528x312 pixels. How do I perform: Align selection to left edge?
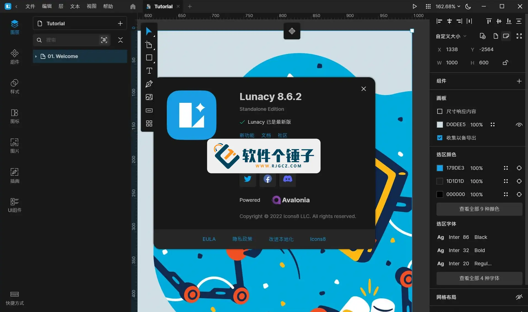[x=439, y=21]
